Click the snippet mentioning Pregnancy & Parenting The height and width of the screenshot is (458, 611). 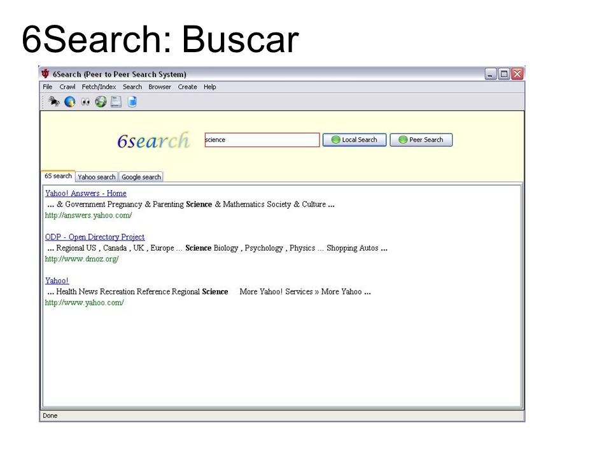pos(190,204)
